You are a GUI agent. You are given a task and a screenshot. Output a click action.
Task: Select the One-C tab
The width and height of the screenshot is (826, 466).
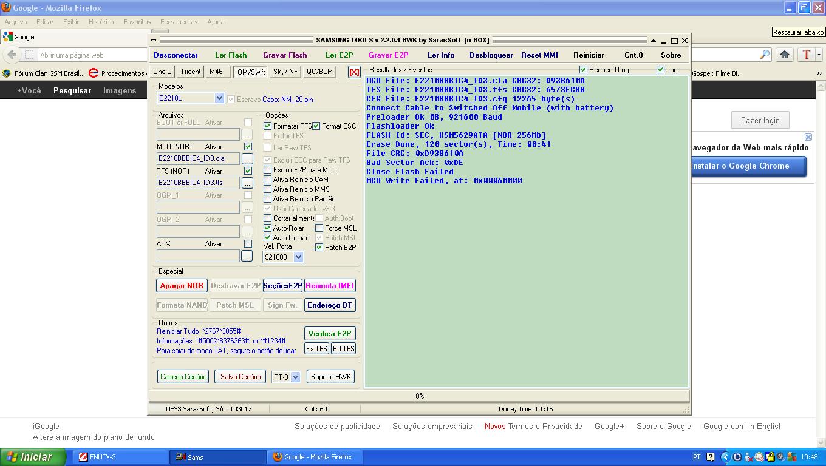click(x=162, y=72)
